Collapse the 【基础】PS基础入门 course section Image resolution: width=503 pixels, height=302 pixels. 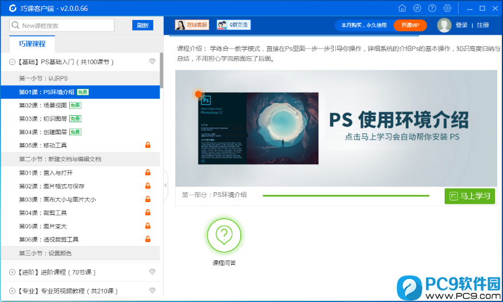pos(13,62)
